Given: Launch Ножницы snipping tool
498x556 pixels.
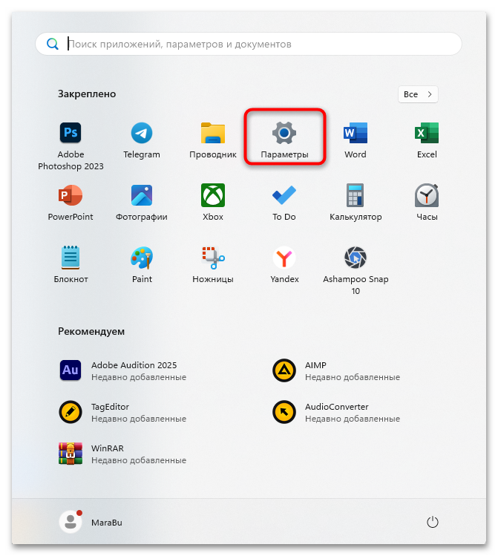Looking at the screenshot, I should pyautogui.click(x=213, y=258).
